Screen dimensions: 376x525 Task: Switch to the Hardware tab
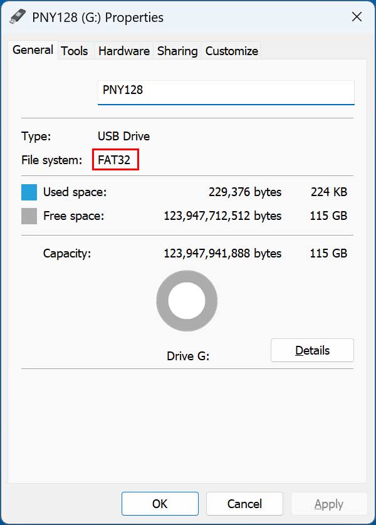tap(123, 51)
